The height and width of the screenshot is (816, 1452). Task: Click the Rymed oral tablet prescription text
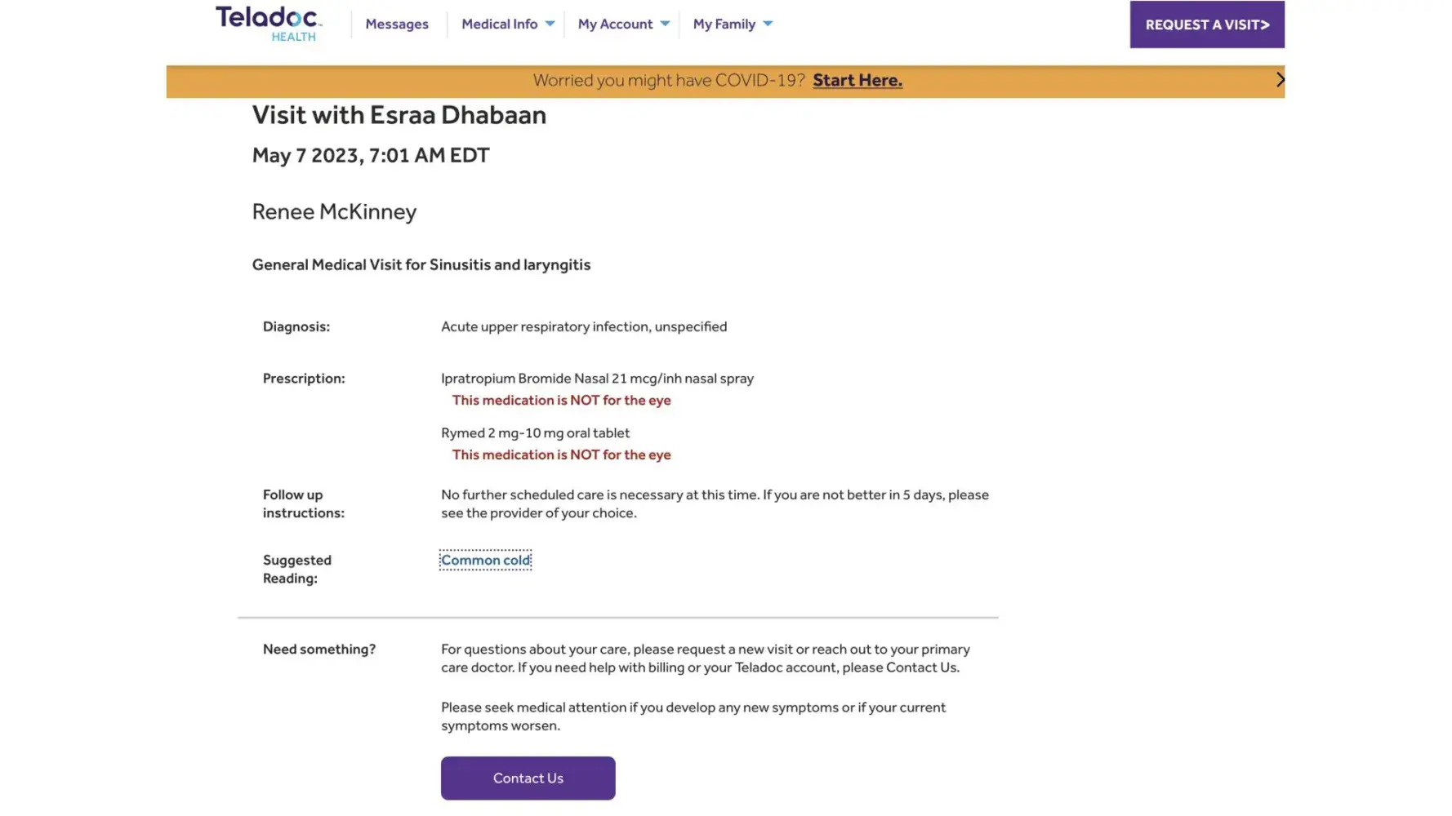(x=535, y=433)
